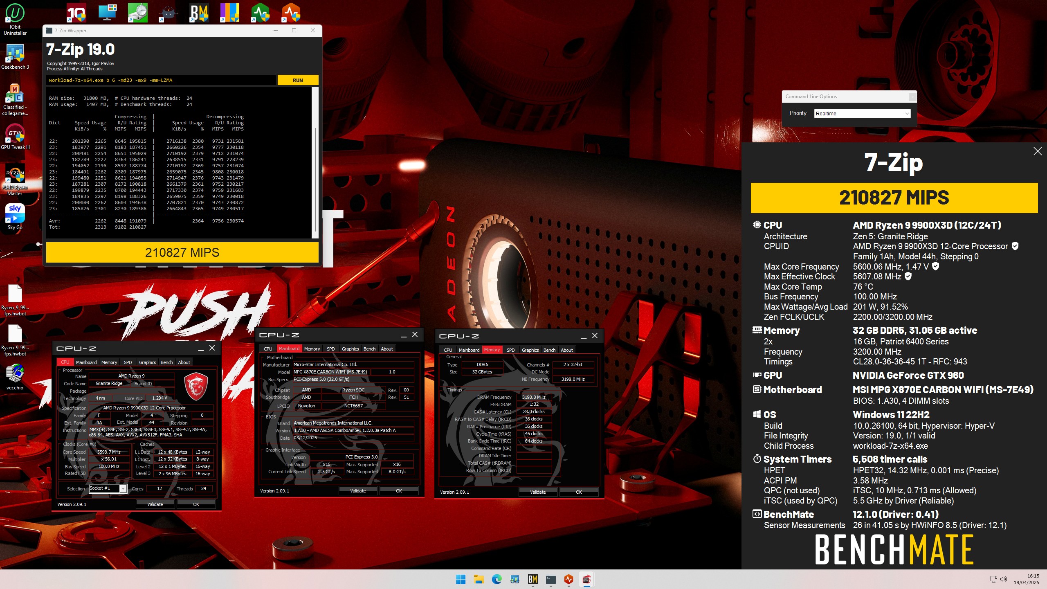Select the first Ryzen_9_99 fps.hwbot file

point(15,300)
